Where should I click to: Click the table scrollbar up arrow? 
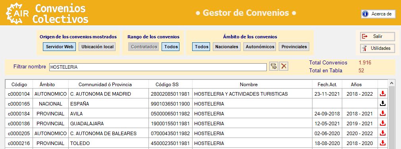point(391,83)
